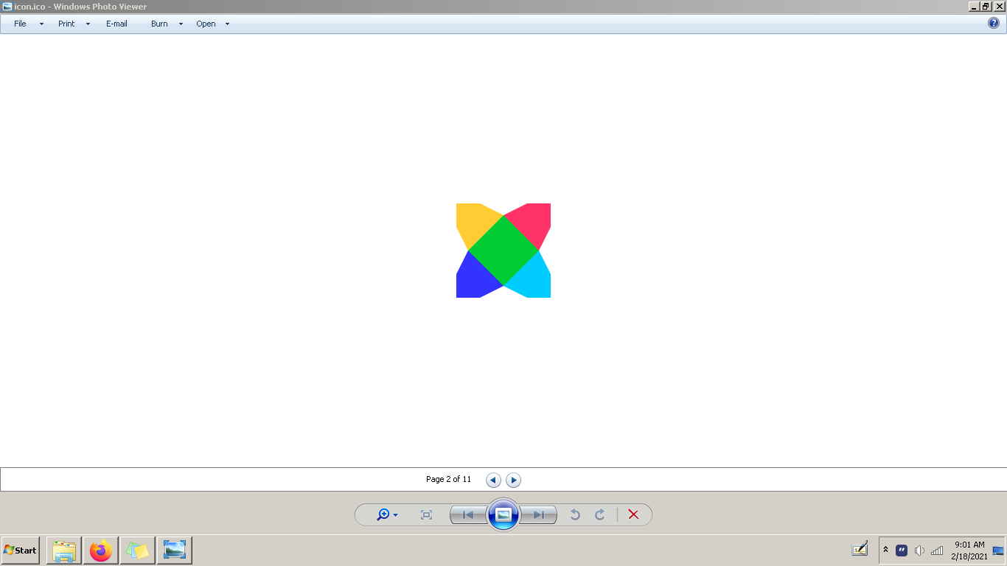Open the Burn menu
Viewport: 1007px width, 566px height.
point(159,24)
